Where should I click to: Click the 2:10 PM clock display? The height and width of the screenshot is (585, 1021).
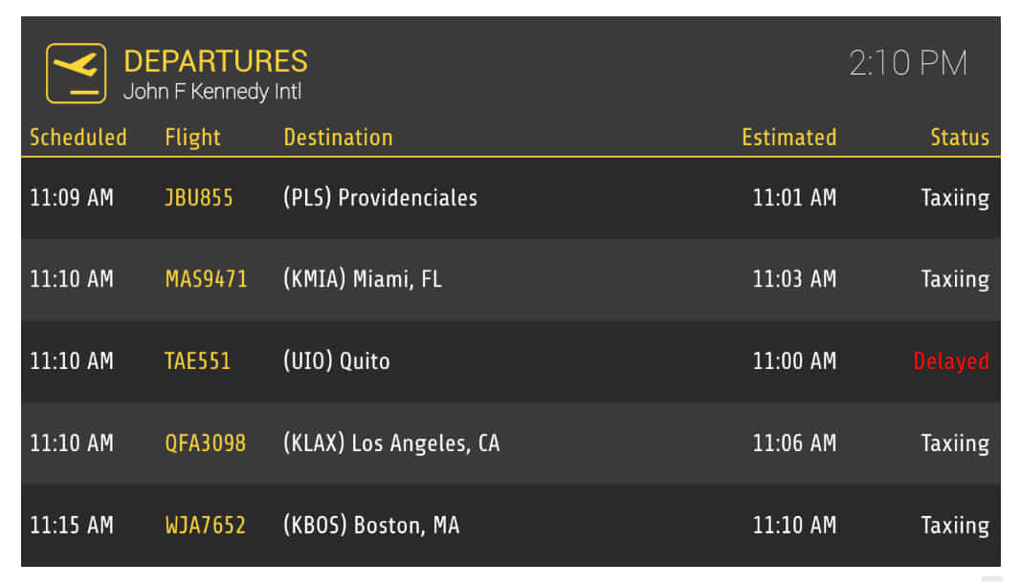(x=908, y=63)
